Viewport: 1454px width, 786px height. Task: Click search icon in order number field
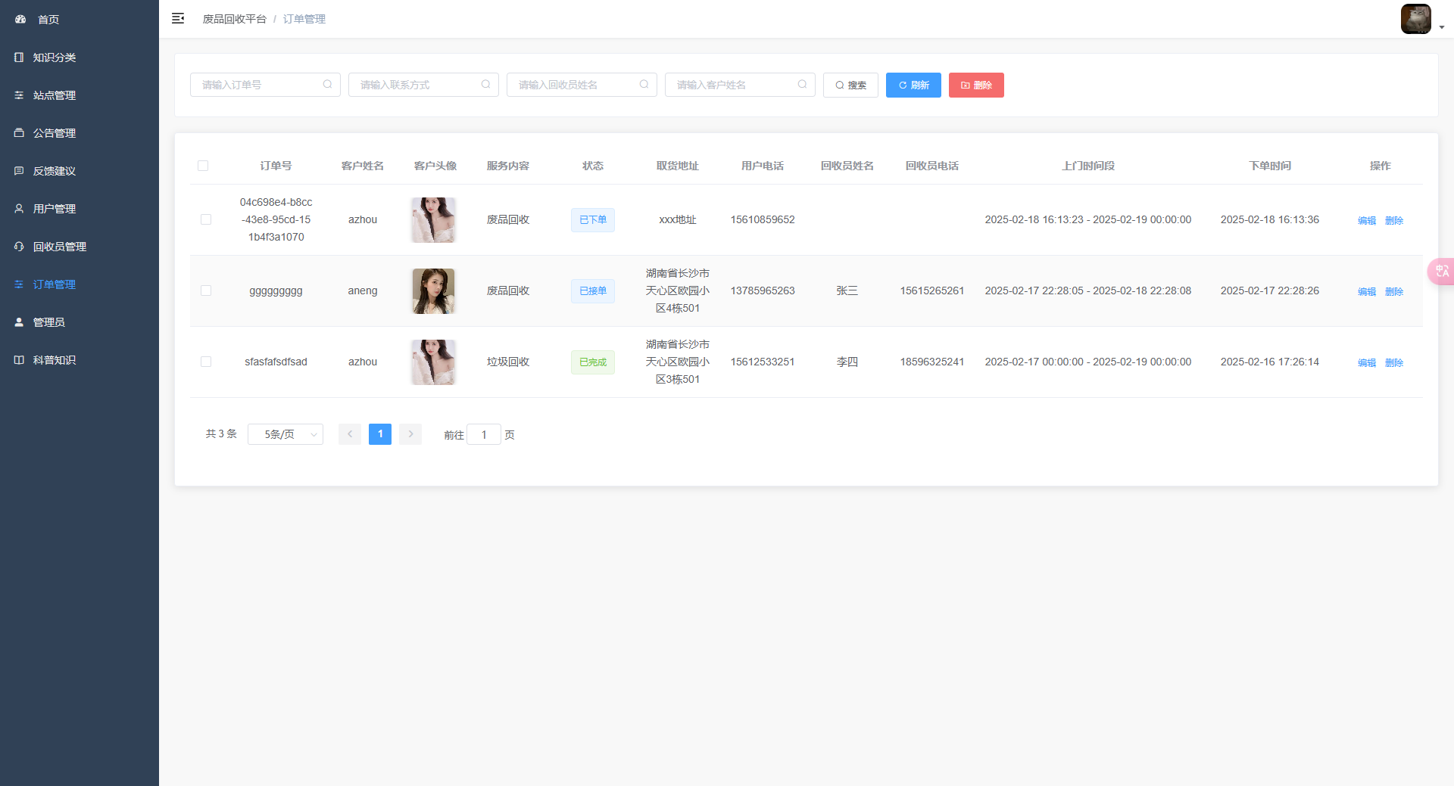pyautogui.click(x=328, y=85)
